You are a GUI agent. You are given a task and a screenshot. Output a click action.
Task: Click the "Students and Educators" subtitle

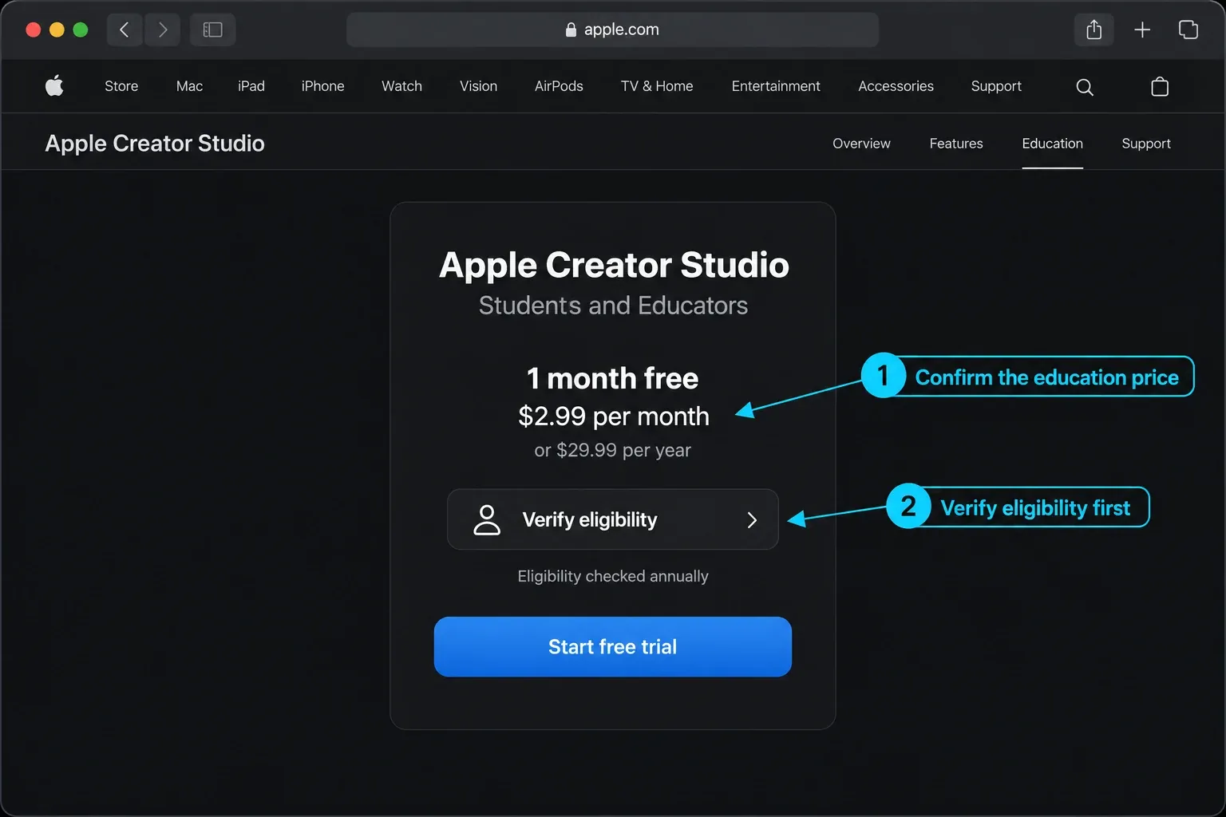coord(613,306)
